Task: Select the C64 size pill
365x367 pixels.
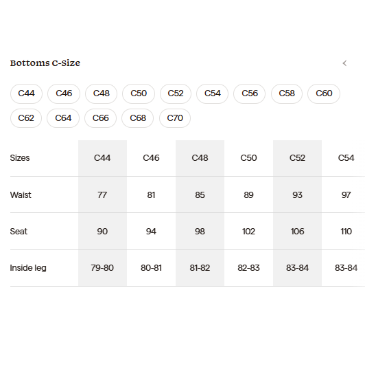Action: click(x=63, y=118)
